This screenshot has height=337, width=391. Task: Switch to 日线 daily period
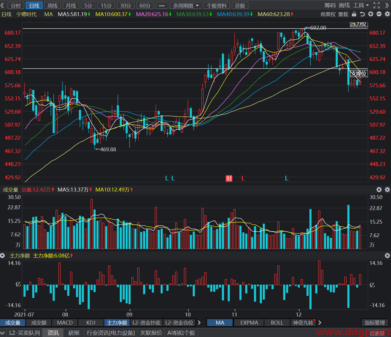tap(34, 6)
